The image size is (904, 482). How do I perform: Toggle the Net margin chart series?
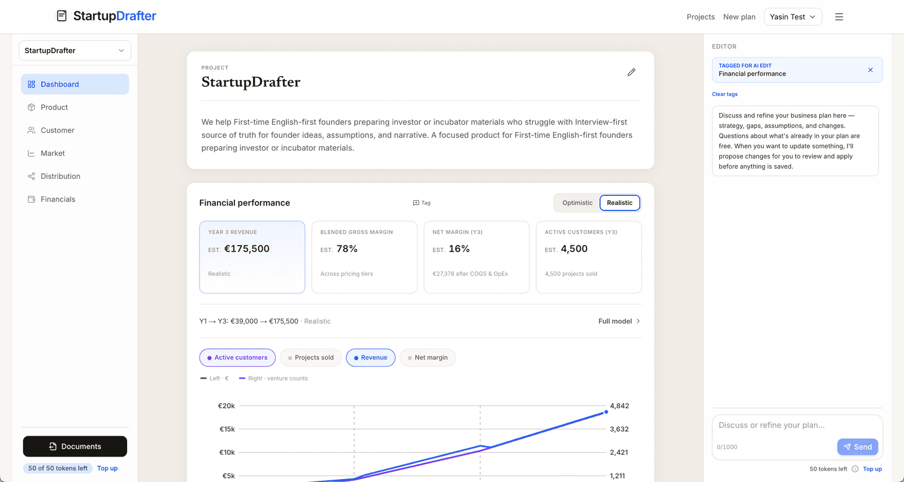(428, 357)
